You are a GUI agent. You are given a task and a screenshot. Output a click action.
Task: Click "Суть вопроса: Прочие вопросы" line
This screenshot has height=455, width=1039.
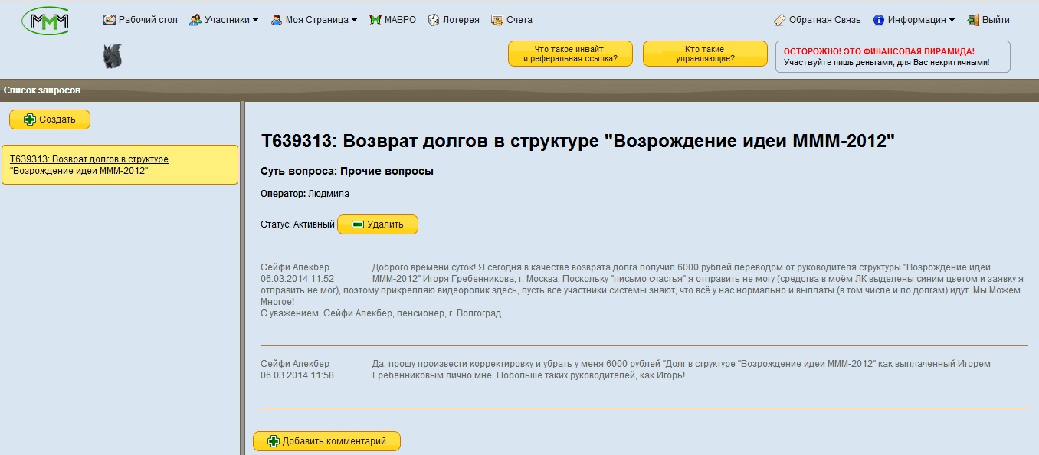click(347, 171)
